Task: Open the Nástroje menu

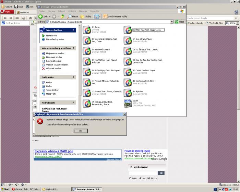Action: point(84,11)
